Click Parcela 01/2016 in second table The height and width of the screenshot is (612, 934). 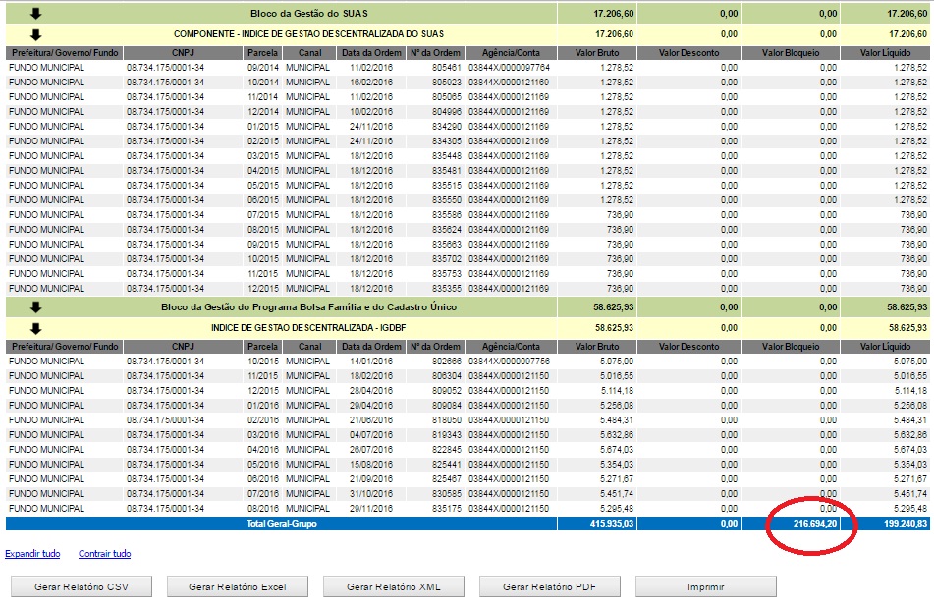click(262, 406)
